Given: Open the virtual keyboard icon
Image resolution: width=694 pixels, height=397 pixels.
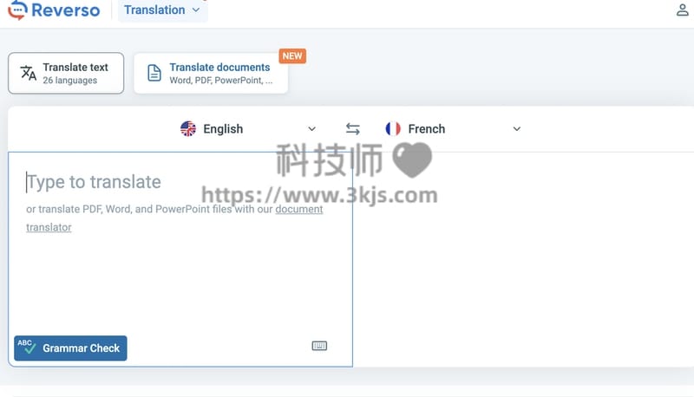Looking at the screenshot, I should pyautogui.click(x=319, y=346).
